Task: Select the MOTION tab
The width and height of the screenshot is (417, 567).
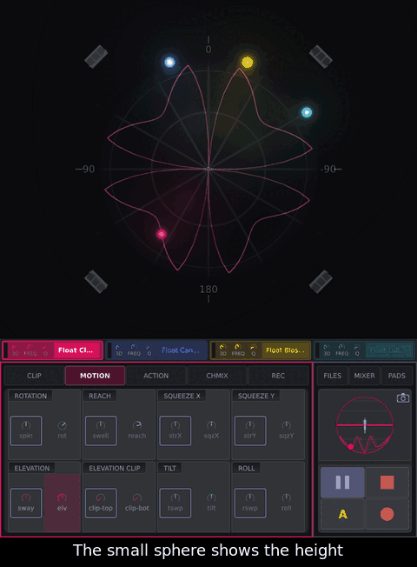Action: [x=95, y=376]
